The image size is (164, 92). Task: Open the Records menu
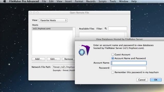point(91,1)
